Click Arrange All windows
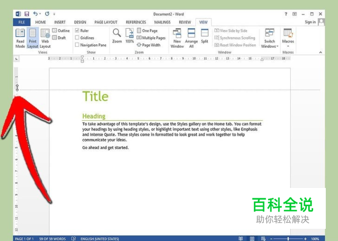Viewport: 338px width, 241px height. 191,38
